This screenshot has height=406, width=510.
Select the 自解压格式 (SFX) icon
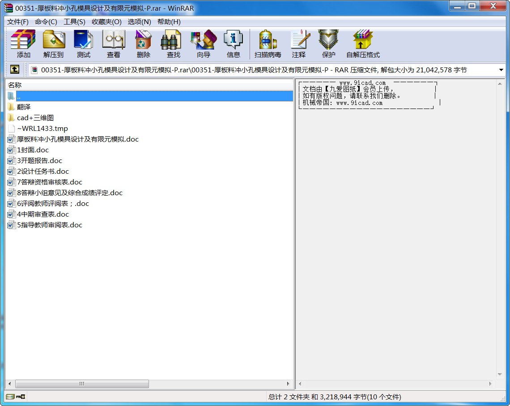363,44
